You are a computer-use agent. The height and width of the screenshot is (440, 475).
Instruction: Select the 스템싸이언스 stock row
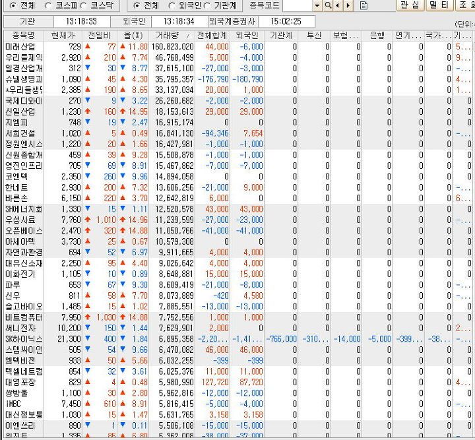(x=237, y=350)
